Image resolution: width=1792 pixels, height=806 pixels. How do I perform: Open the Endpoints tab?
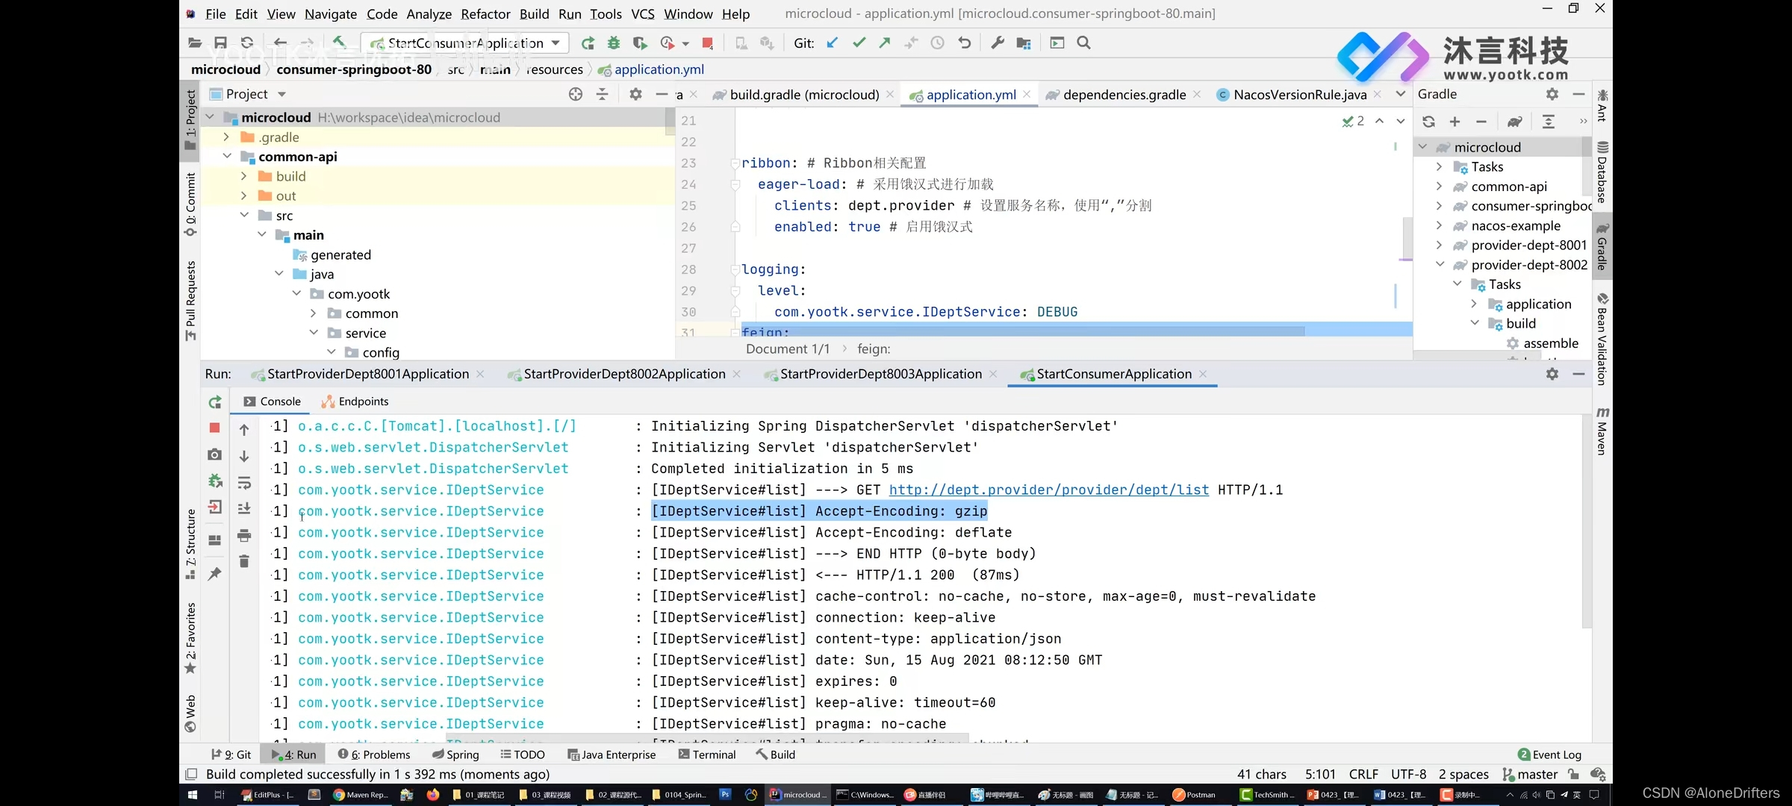355,402
